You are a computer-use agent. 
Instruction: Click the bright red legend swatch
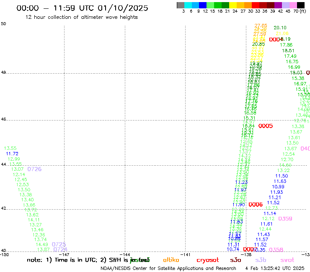click(256, 5)
